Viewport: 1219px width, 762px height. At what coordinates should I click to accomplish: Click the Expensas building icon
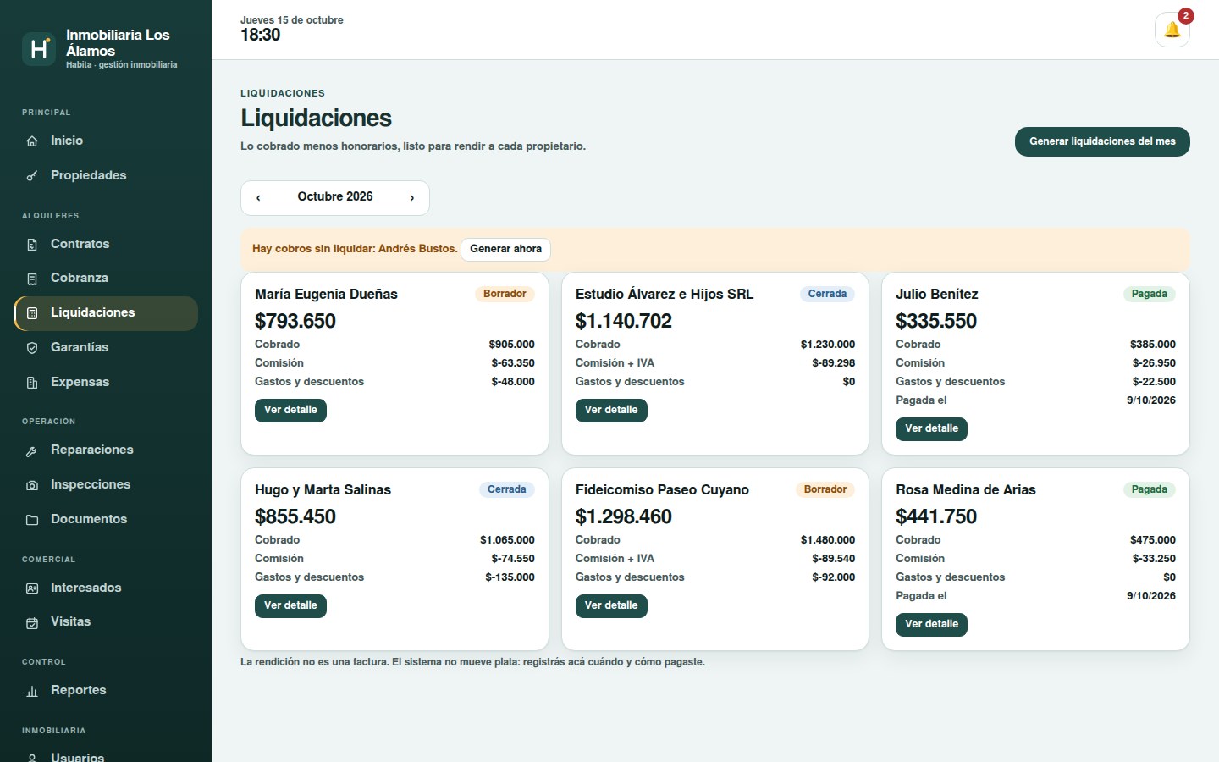[32, 383]
